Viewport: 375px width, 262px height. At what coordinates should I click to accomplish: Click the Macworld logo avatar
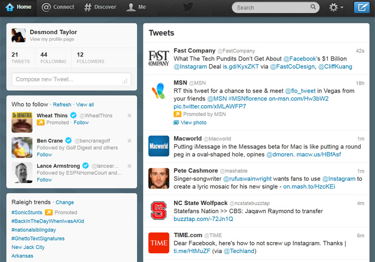pos(159,146)
